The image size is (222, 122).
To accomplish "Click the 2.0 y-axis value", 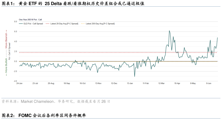I will coord(16,51).
